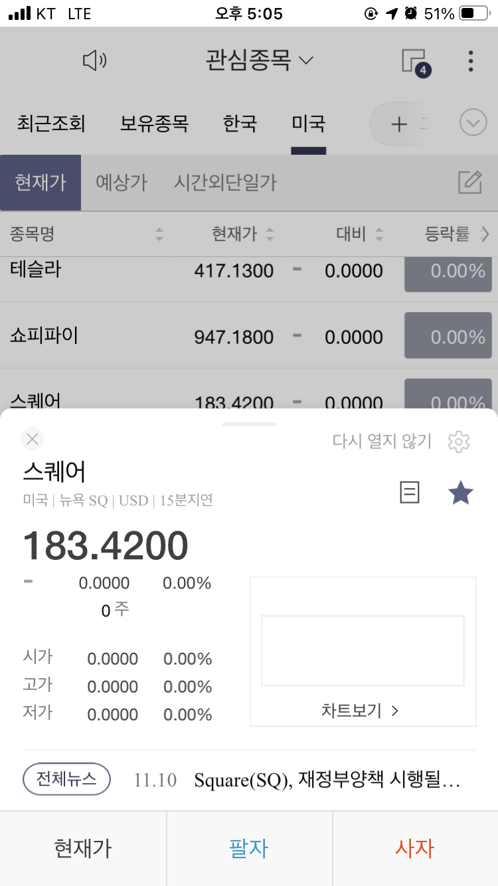Image resolution: width=498 pixels, height=886 pixels.
Task: Select 947.1800 price of 쇼피파이
Action: tap(234, 337)
